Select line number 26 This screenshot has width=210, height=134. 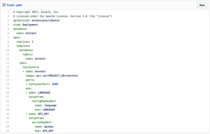[x=7, y=118]
